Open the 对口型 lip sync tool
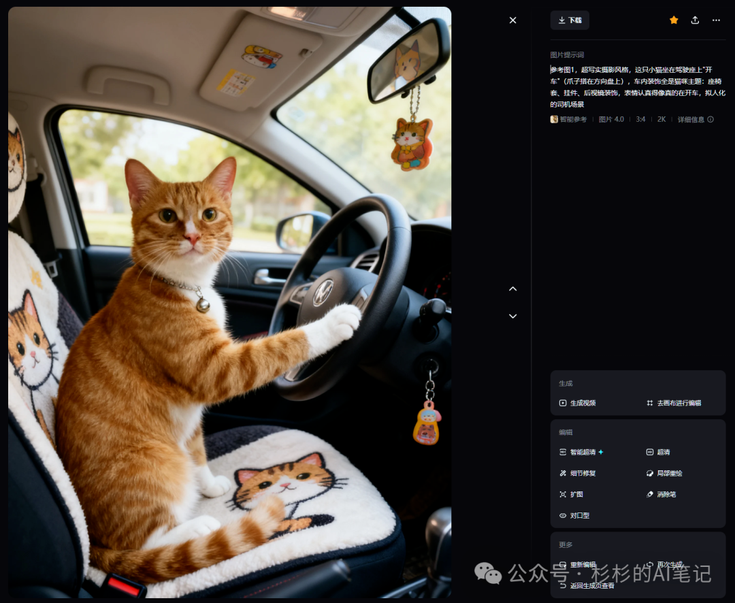Image resolution: width=735 pixels, height=603 pixels. click(574, 515)
